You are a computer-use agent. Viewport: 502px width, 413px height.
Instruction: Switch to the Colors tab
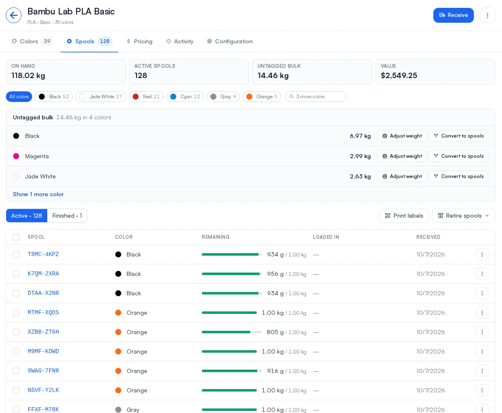pyautogui.click(x=32, y=41)
